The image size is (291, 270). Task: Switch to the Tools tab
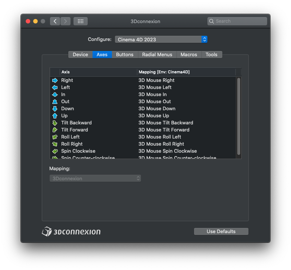(x=212, y=55)
